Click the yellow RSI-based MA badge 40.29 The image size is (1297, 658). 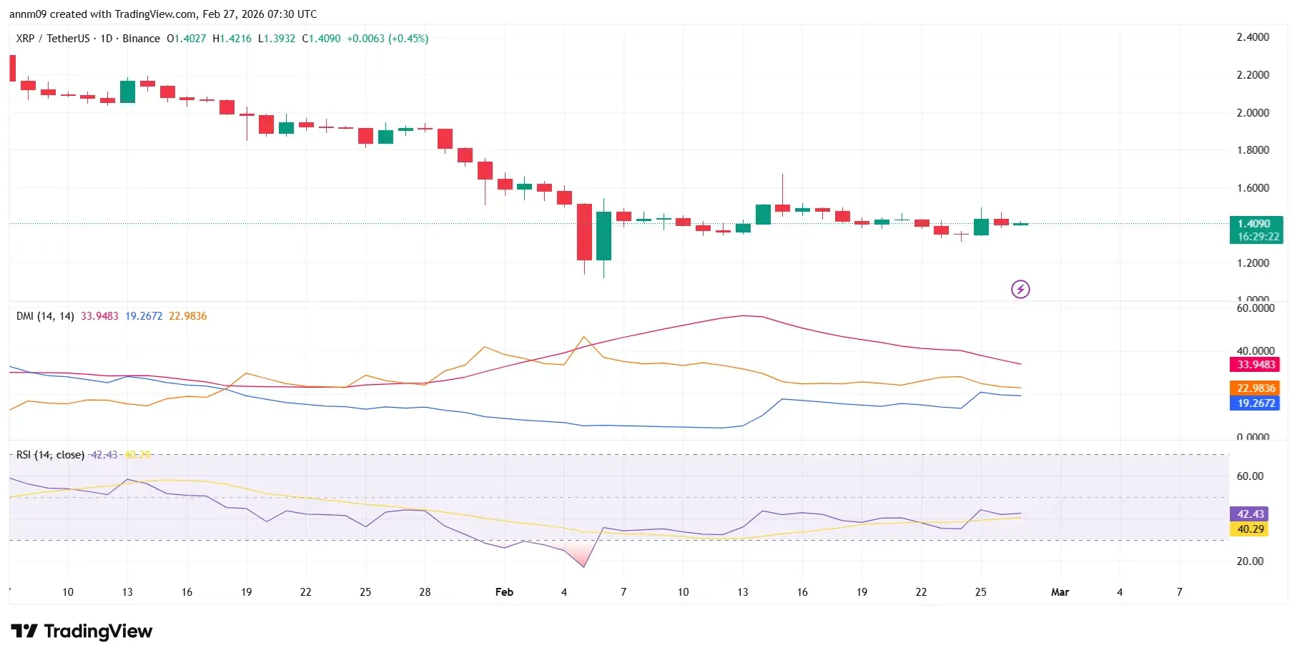click(x=1248, y=529)
